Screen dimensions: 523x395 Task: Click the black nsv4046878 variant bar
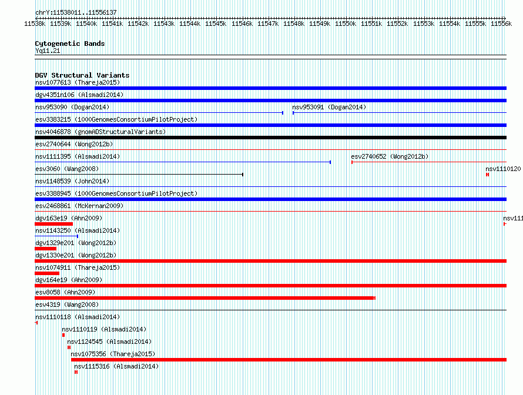tap(270, 138)
